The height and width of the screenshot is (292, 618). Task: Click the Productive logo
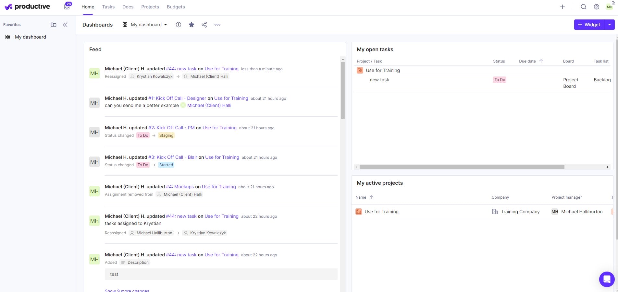click(27, 7)
